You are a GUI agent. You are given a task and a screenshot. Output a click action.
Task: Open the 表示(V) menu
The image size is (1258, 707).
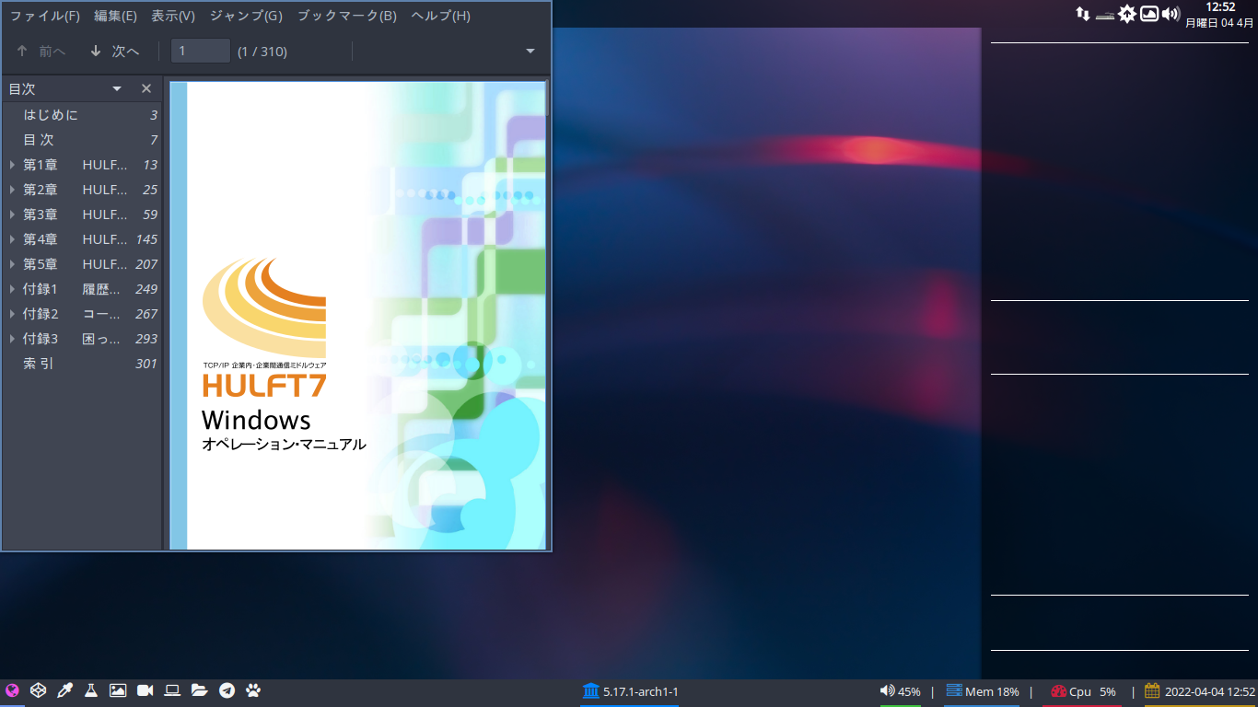[x=173, y=16]
